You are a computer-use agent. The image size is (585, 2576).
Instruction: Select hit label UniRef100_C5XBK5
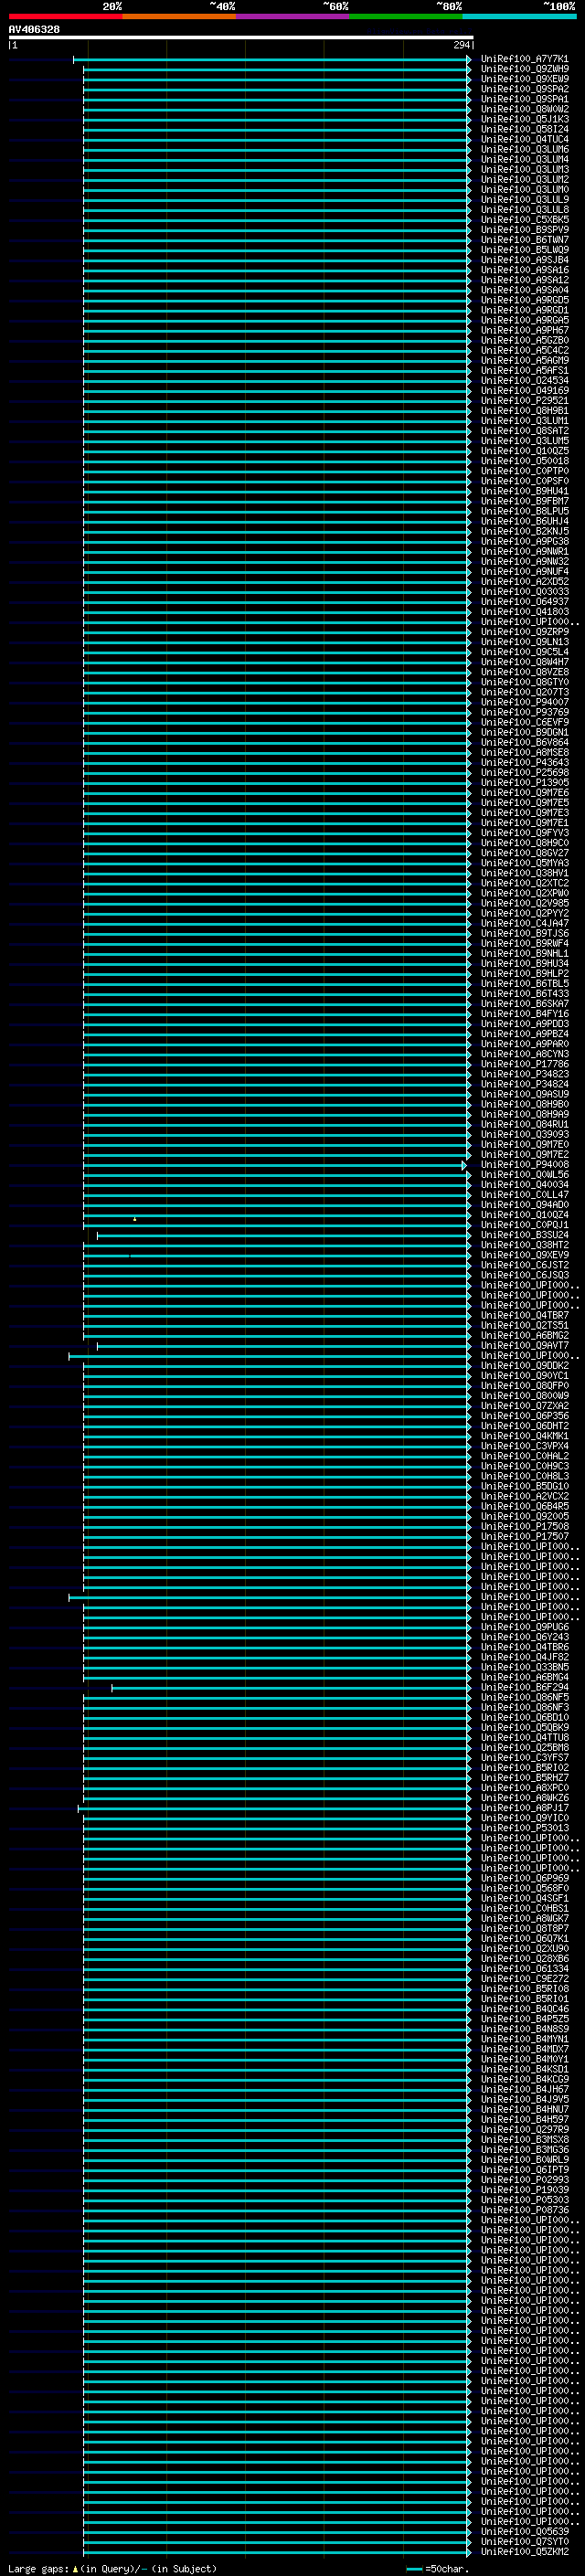[x=524, y=220]
